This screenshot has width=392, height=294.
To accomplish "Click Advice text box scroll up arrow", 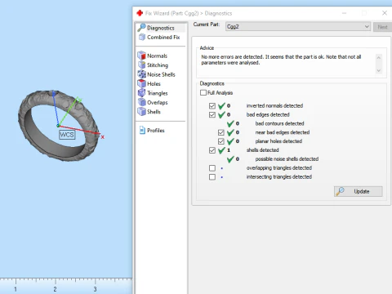I will click(379, 58).
